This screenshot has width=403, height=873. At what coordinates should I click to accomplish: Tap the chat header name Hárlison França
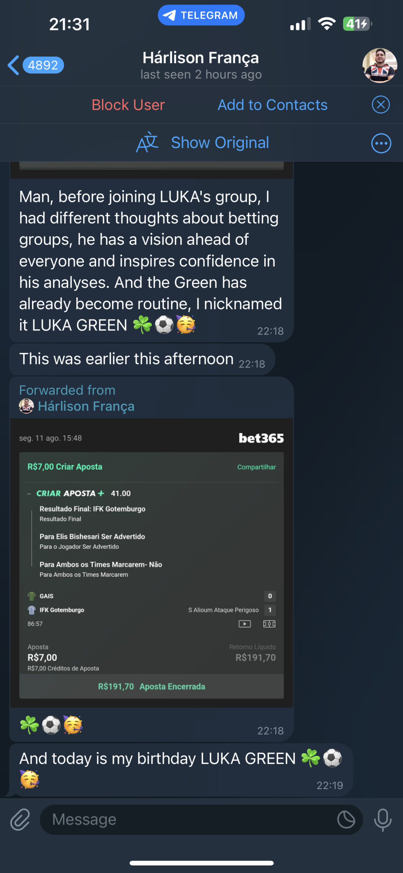click(201, 58)
